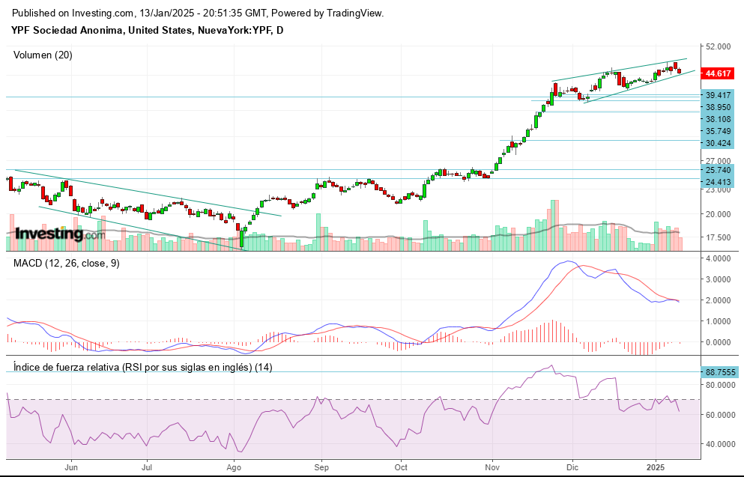This screenshot has width=744, height=477.
Task: Click the '2025' time axis label
Action: click(x=656, y=467)
